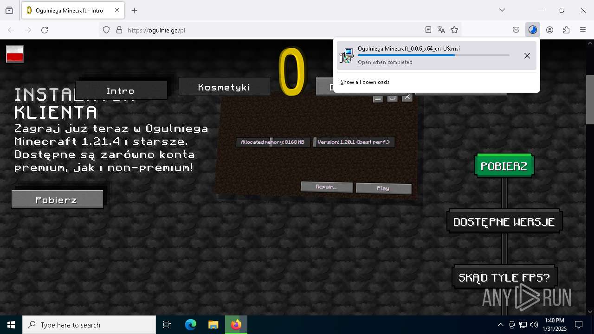Open the Firefox View icon
This screenshot has height=334, width=594.
point(9,10)
